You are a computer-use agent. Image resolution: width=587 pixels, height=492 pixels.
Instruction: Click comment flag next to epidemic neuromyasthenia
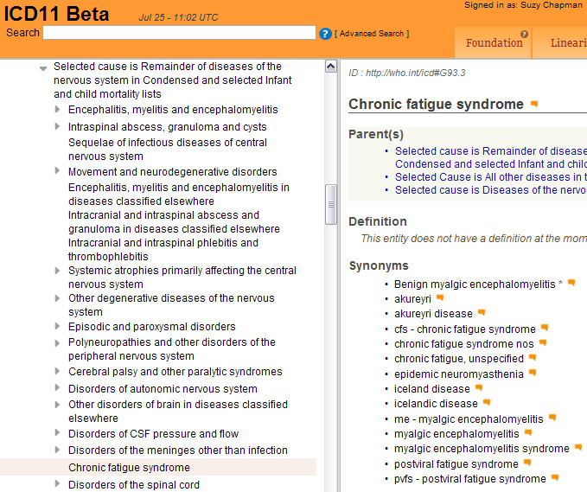pos(533,374)
